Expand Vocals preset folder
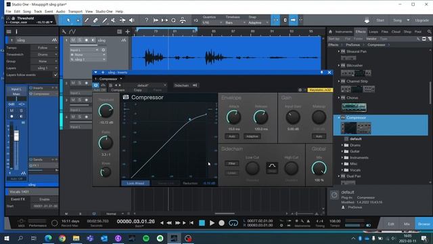The height and width of the screenshot is (244, 433). pos(342,170)
